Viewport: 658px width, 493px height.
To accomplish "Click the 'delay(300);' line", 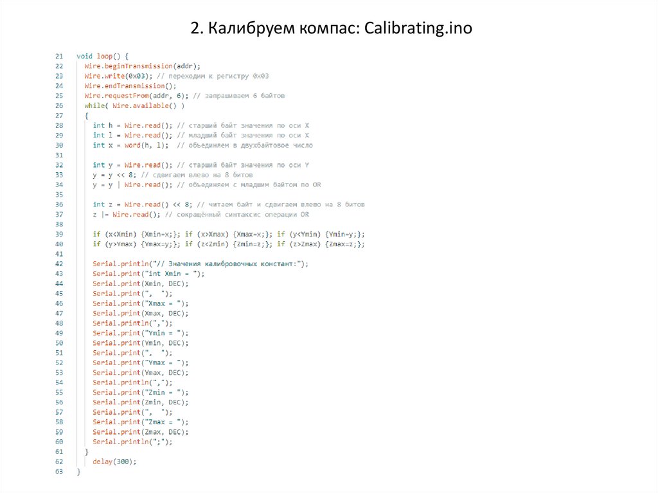I will (114, 462).
